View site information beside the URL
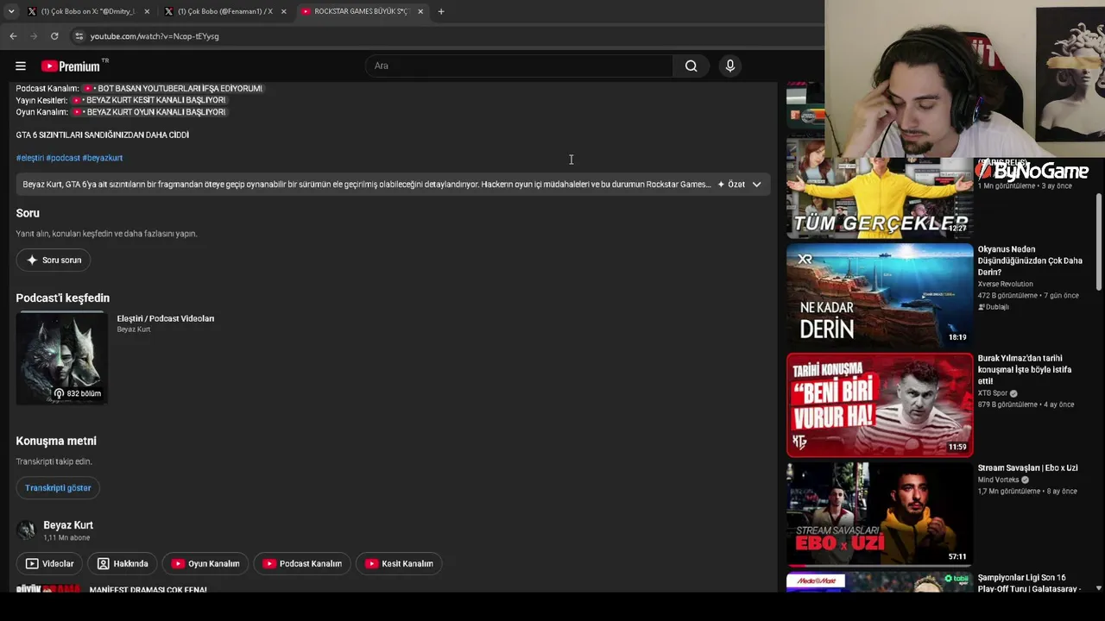This screenshot has height=621, width=1105. click(79, 36)
